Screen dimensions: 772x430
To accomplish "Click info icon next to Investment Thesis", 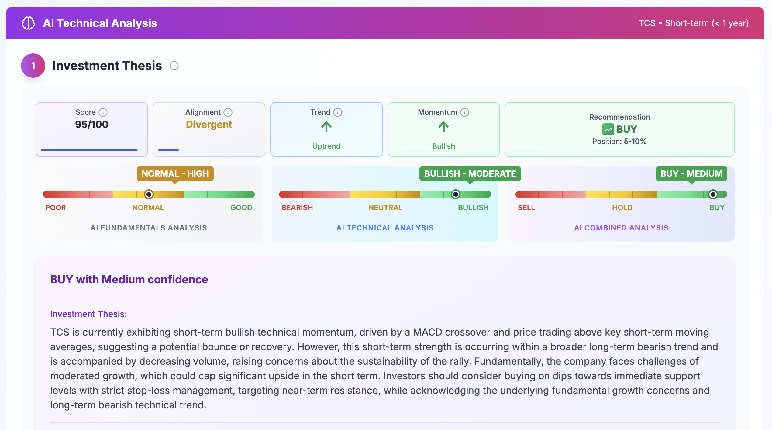I will [x=174, y=66].
